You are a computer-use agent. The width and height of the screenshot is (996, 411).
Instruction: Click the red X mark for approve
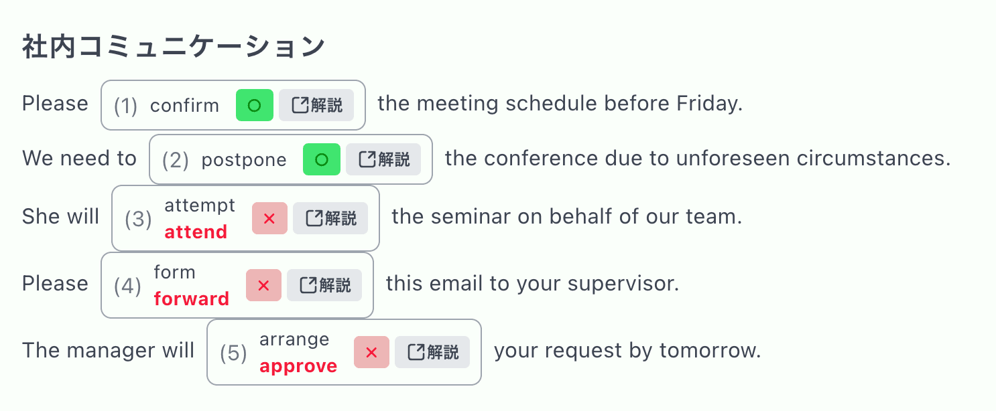pos(371,352)
